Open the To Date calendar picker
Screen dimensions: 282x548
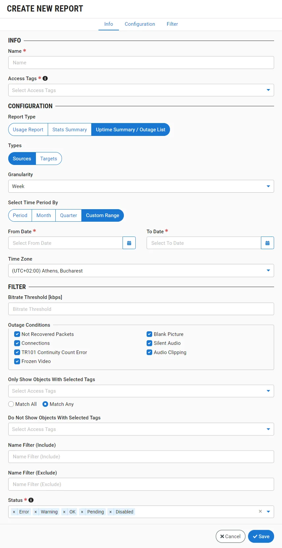point(267,243)
